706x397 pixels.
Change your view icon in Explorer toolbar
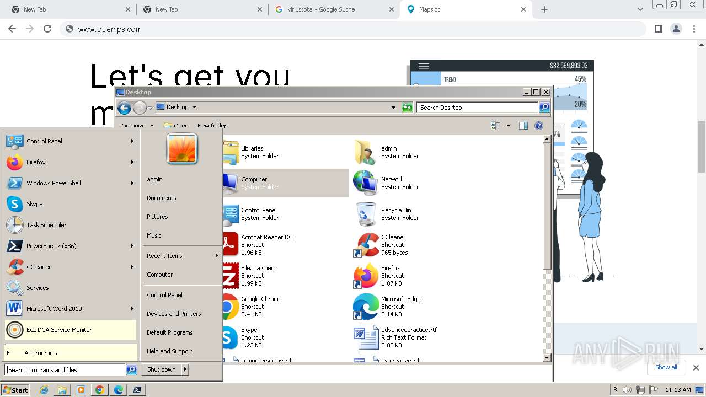(x=495, y=126)
